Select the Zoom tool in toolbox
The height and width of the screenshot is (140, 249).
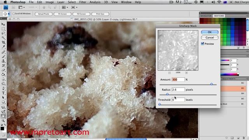tap(3, 121)
